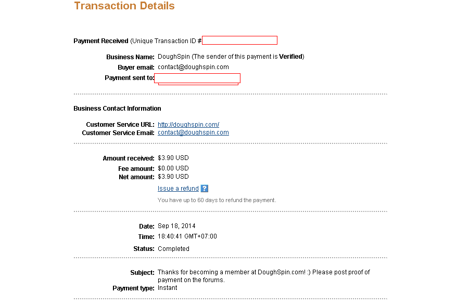Click the Customer Service Email link
This screenshot has height=306, width=457.
pos(193,132)
